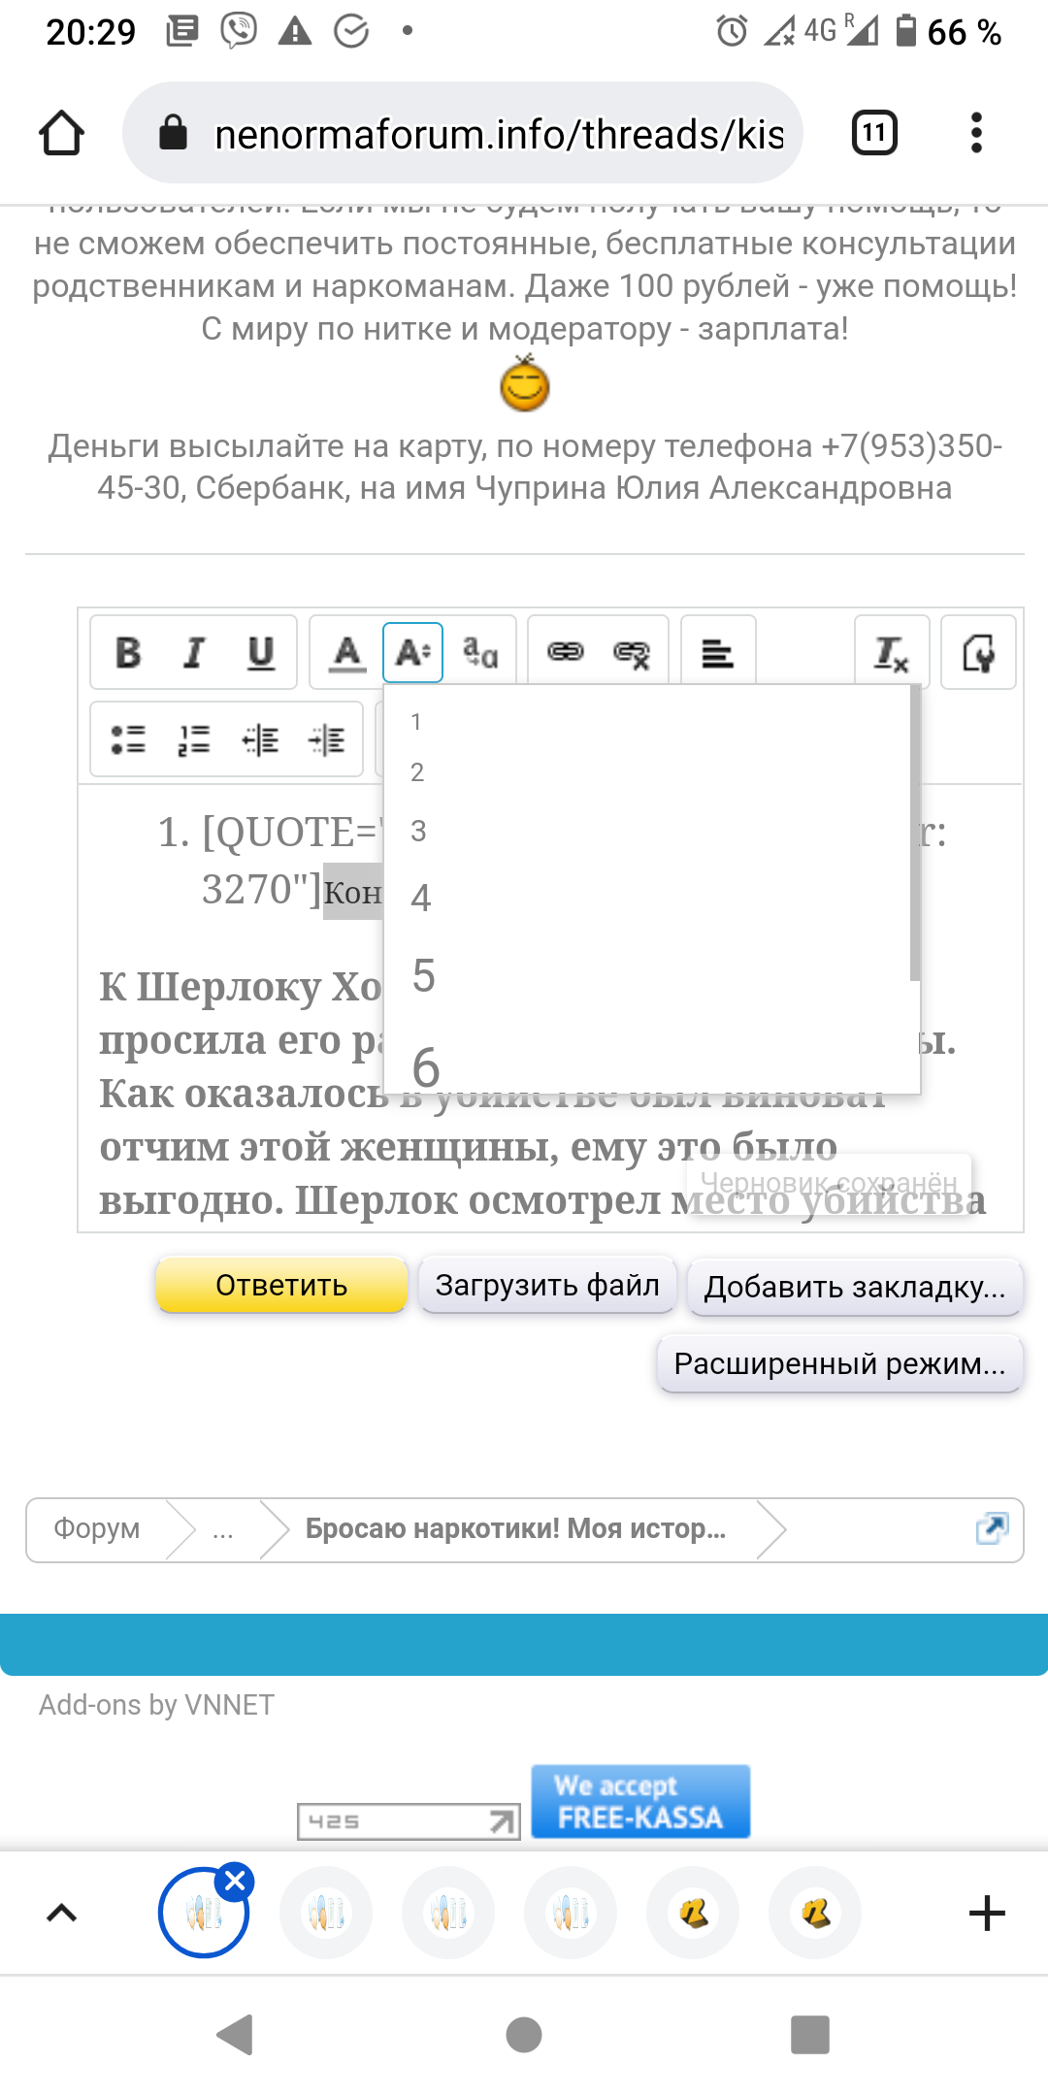Click the indent icon
1048x2096 pixels.
pos(326,739)
